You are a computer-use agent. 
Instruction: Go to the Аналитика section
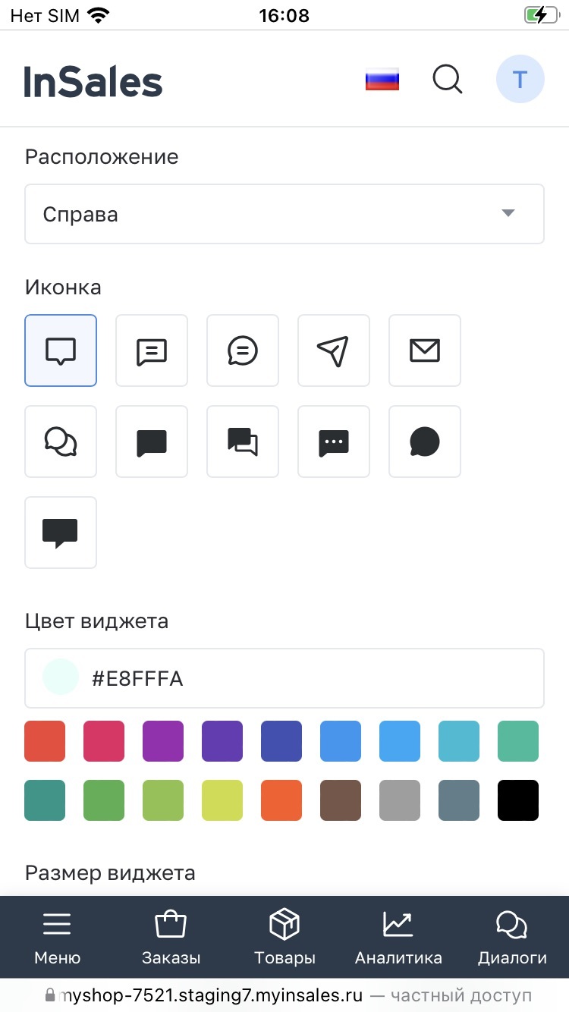pos(398,938)
